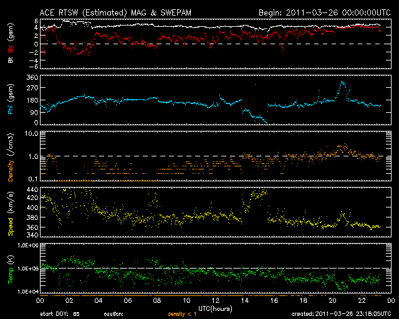This screenshot has width=399, height=319.
Task: Select the red 'Bz' axis label
Action: click(x=10, y=49)
